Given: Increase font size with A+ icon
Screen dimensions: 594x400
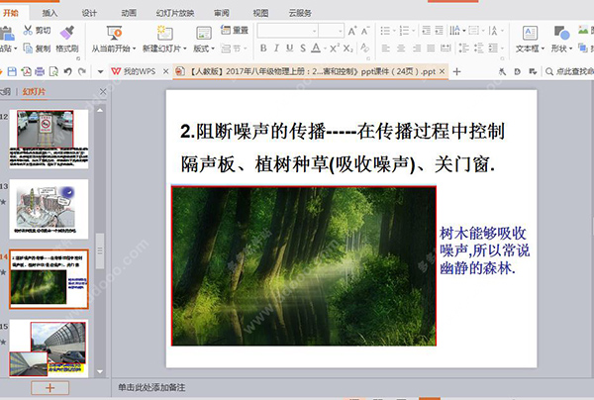Looking at the screenshot, I should (x=351, y=31).
